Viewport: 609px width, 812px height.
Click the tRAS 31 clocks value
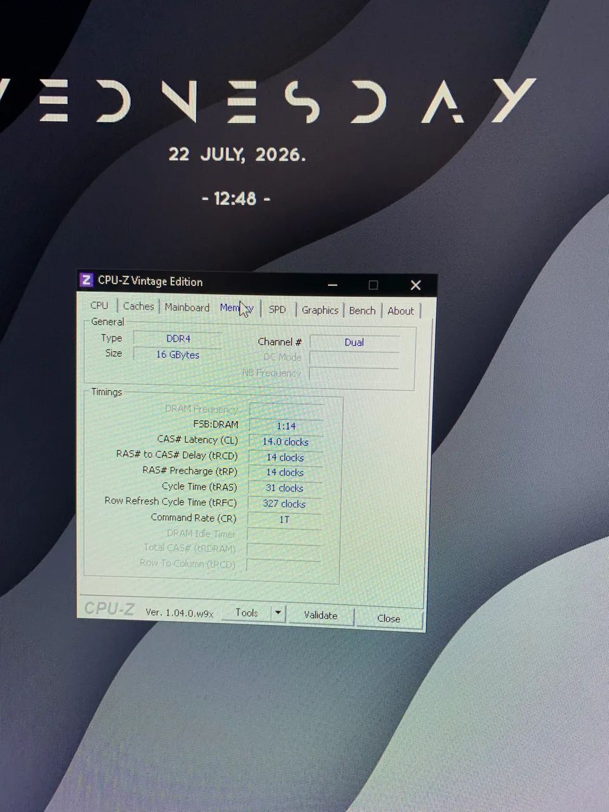[x=284, y=488]
